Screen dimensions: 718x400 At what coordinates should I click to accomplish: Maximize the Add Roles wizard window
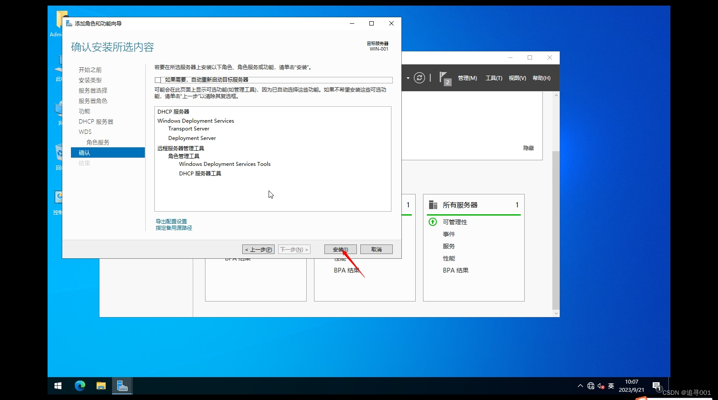372,23
